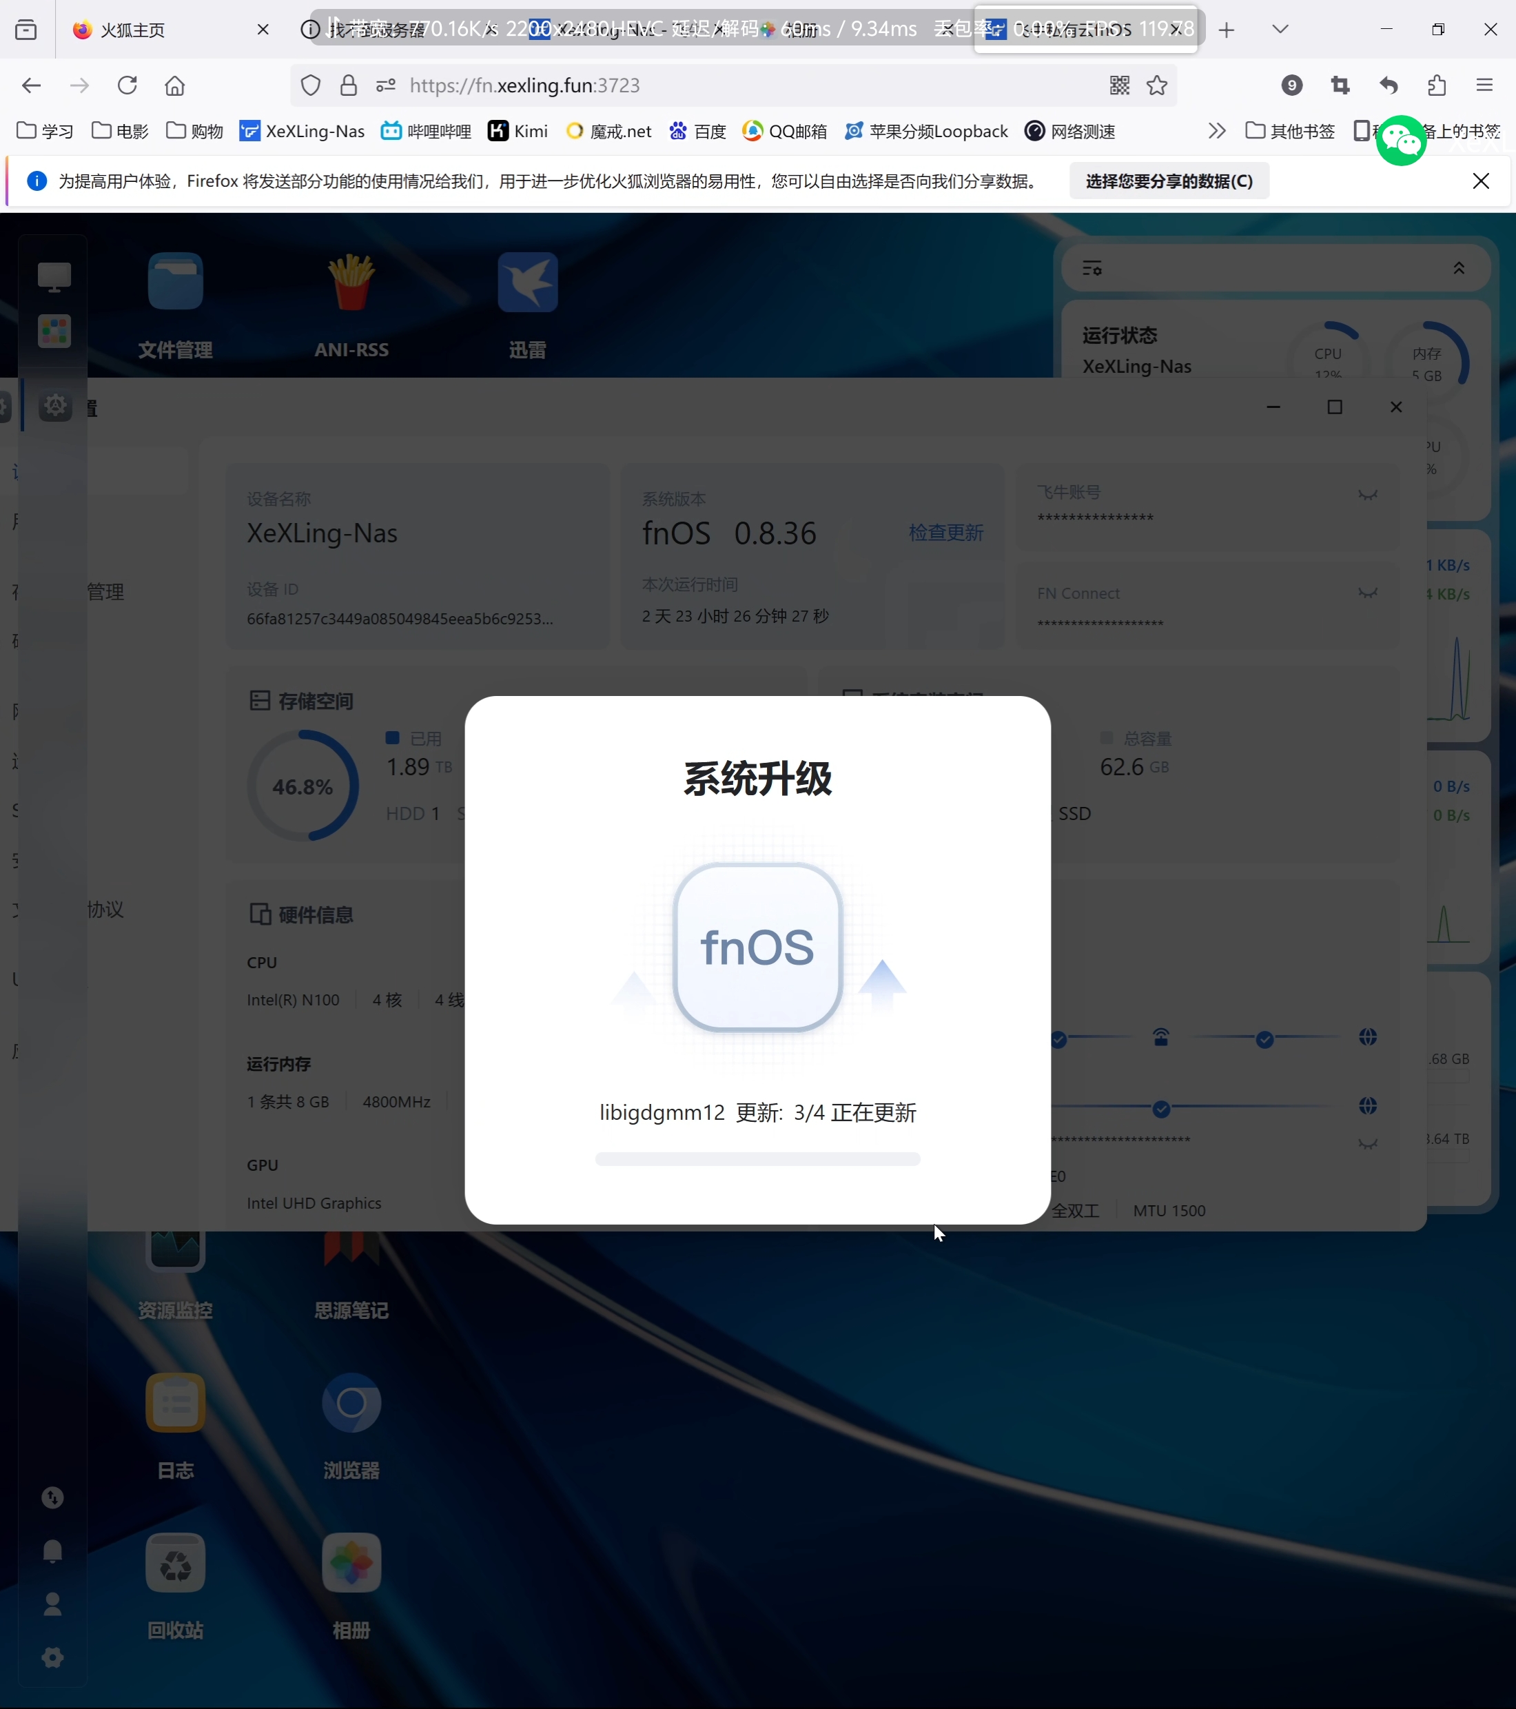Click the tracking protection shield icon
Screen dimensions: 1516x1709
coord(311,85)
